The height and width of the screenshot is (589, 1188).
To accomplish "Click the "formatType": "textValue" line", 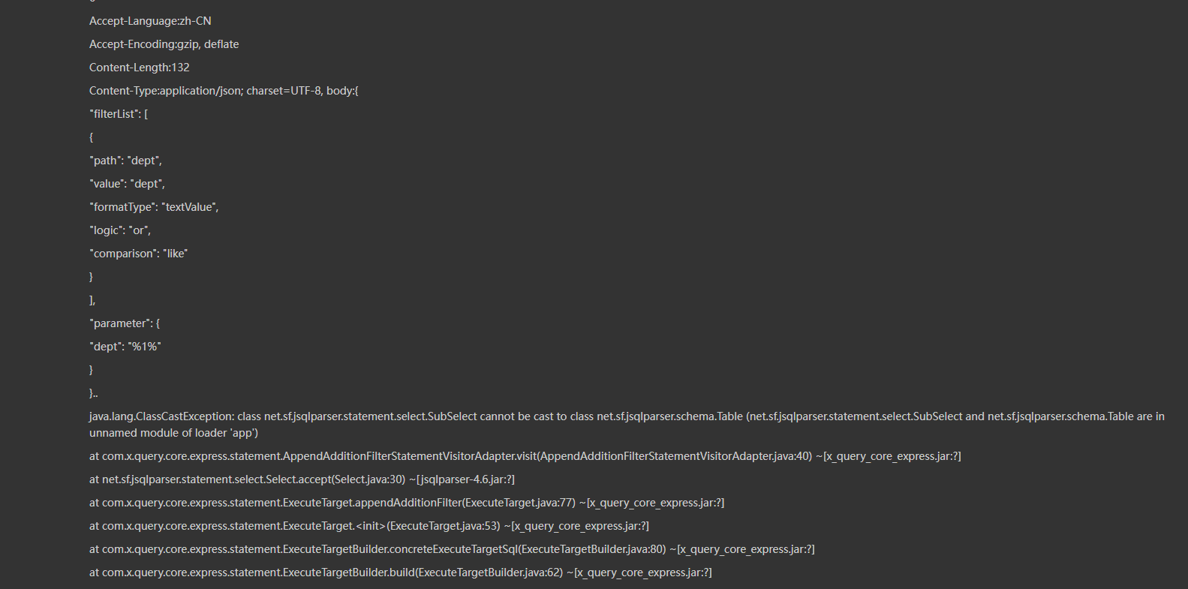I will coord(154,207).
